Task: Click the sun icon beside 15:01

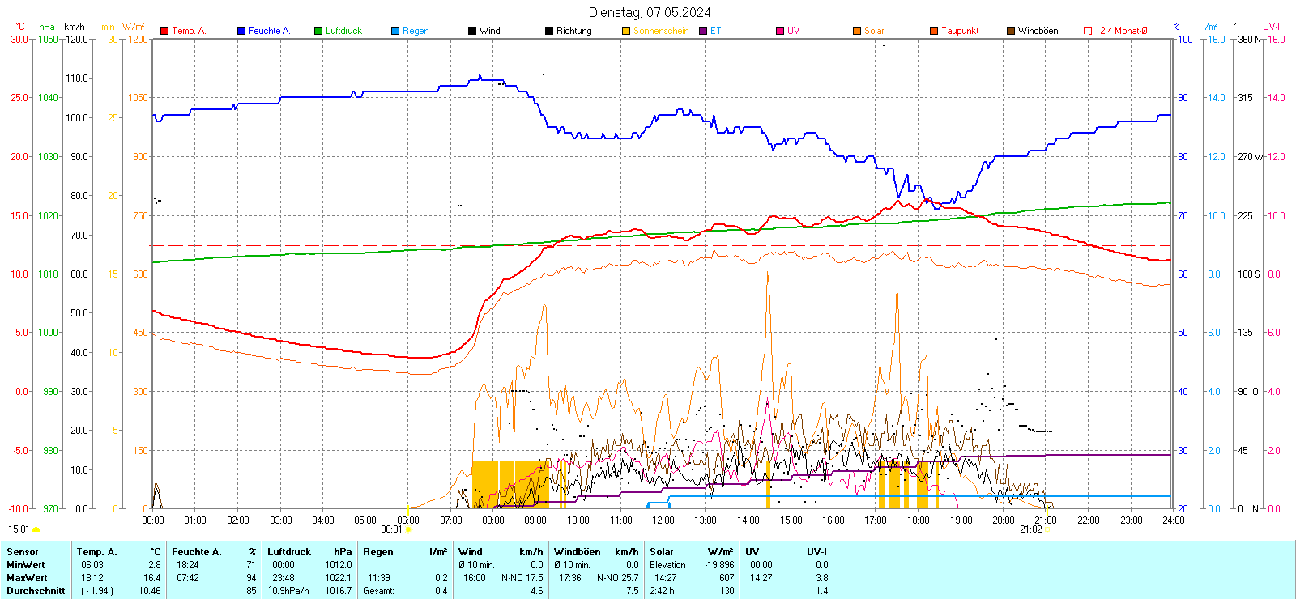Action: point(36,529)
